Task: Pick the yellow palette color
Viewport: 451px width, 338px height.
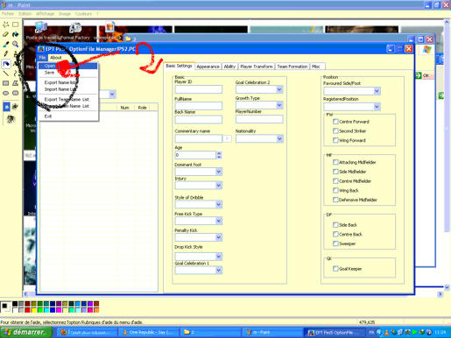Action: pos(33,310)
